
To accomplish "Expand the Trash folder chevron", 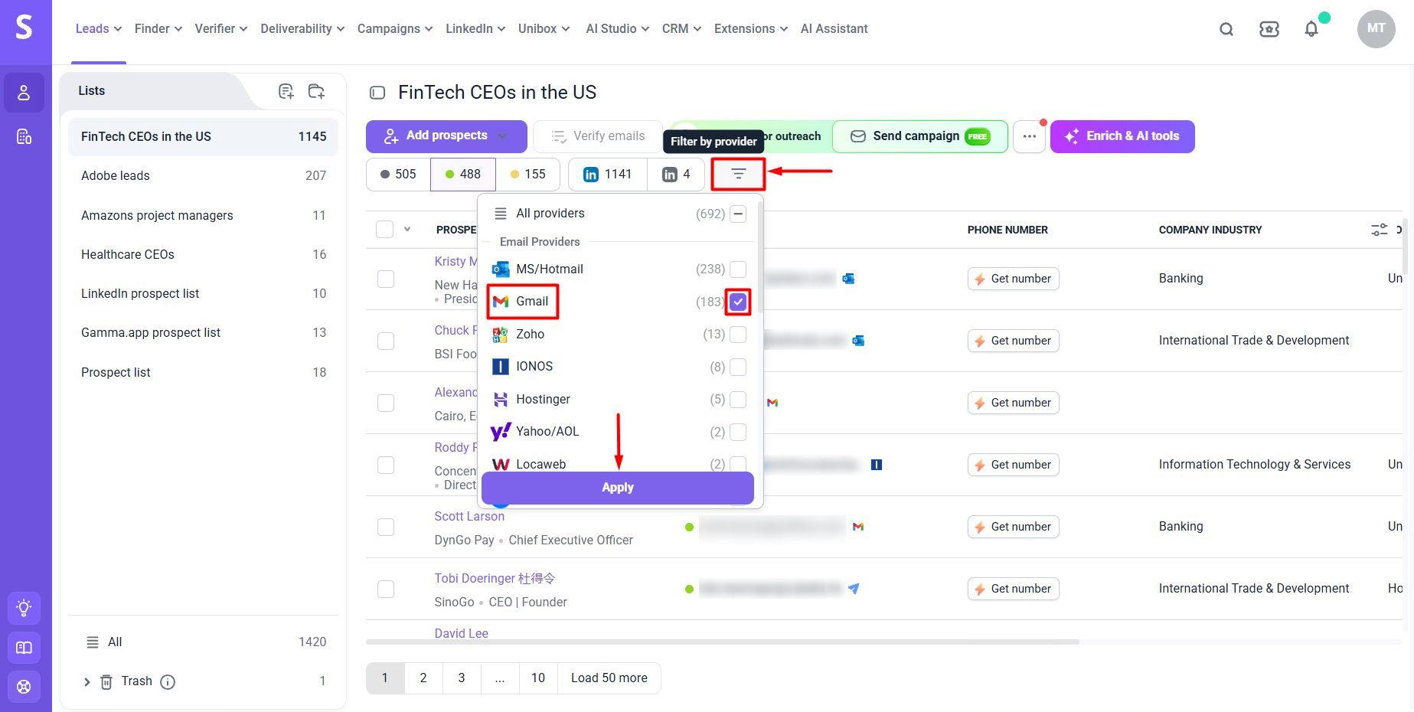I will tap(87, 681).
